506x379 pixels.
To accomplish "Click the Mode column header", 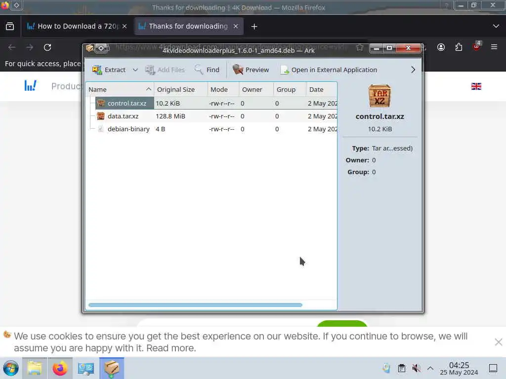I will (x=223, y=89).
